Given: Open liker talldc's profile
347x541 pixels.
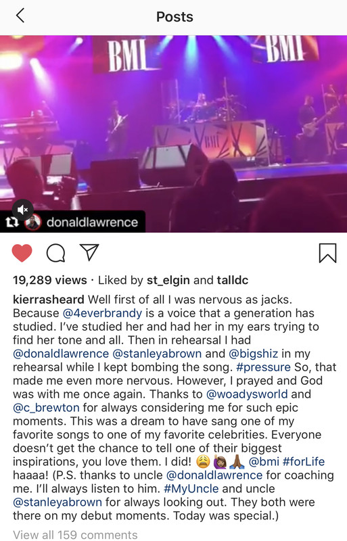Looking at the screenshot, I should 233,280.
